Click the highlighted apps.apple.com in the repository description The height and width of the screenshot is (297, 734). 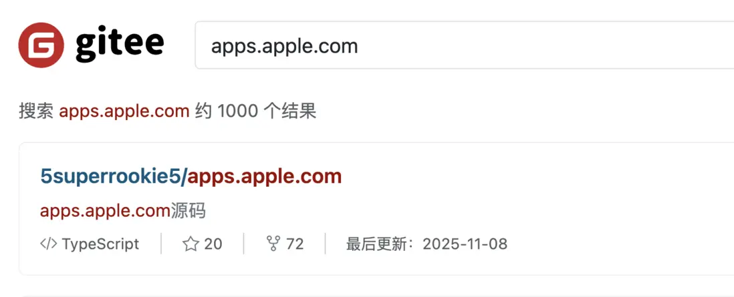click(x=105, y=212)
